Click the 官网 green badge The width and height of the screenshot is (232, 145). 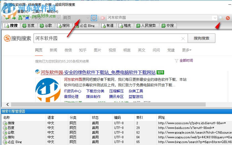tap(160, 72)
